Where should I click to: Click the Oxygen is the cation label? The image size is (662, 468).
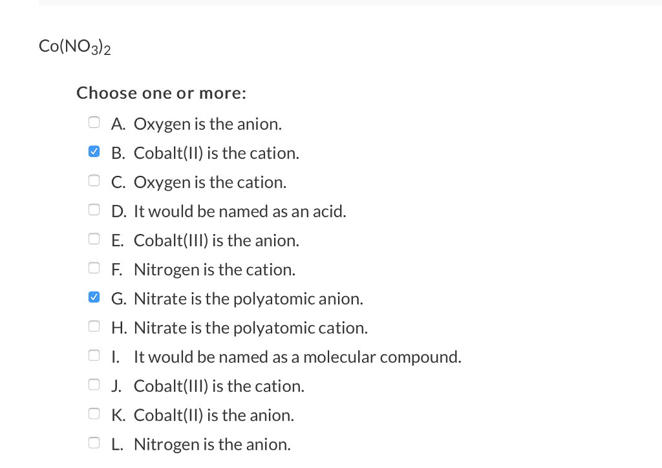click(210, 182)
